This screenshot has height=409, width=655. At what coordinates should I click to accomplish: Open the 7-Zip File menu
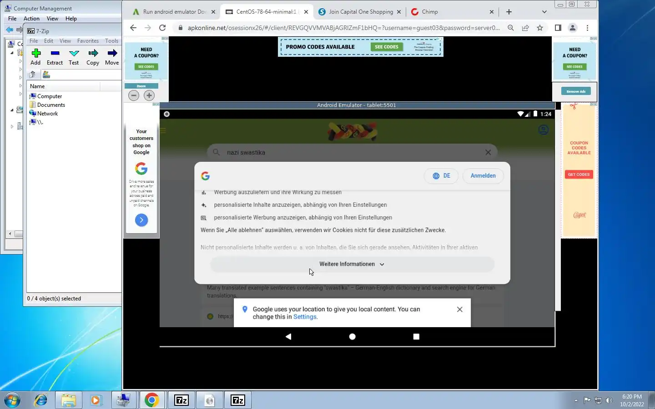tap(34, 41)
